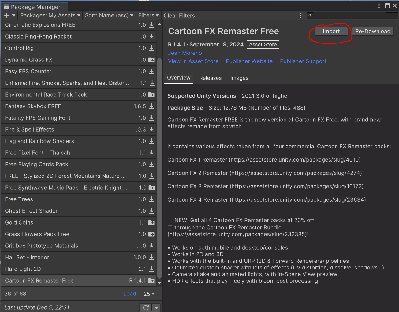Click the list scroll up arrow
The height and width of the screenshot is (312, 399).
[159, 24]
